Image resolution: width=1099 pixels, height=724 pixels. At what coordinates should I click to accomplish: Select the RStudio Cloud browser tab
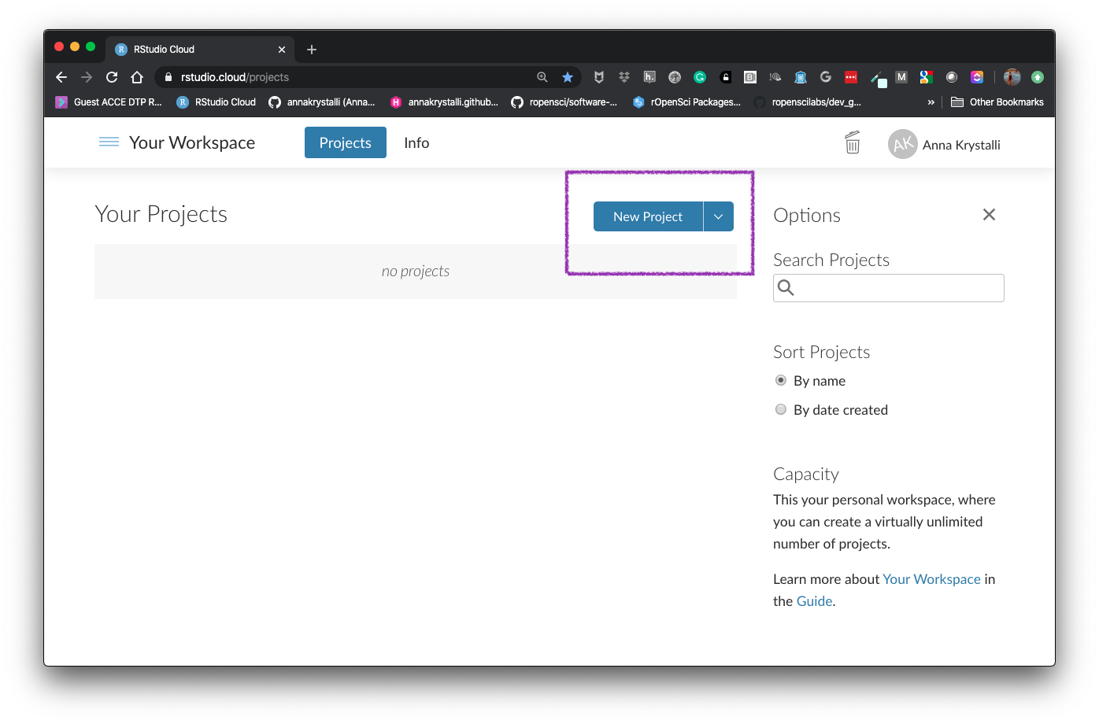pos(201,50)
